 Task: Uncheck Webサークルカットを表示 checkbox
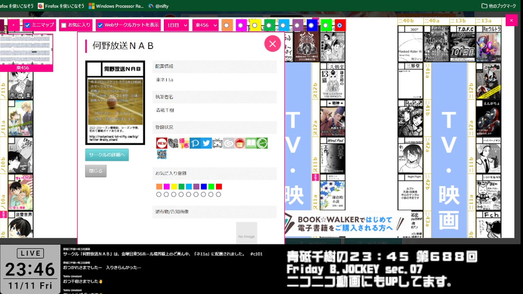[x=100, y=25]
